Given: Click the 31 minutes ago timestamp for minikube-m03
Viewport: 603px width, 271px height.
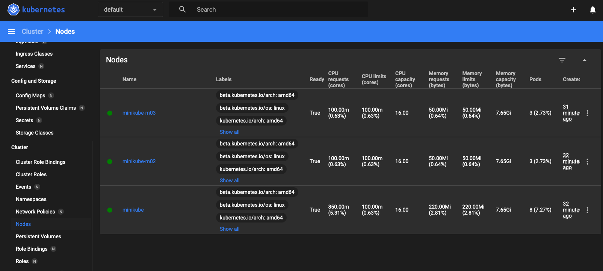Looking at the screenshot, I should coord(571,113).
